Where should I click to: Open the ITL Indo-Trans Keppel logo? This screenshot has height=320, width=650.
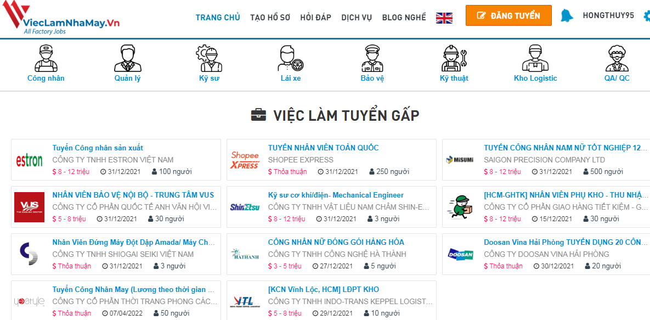coord(245,302)
